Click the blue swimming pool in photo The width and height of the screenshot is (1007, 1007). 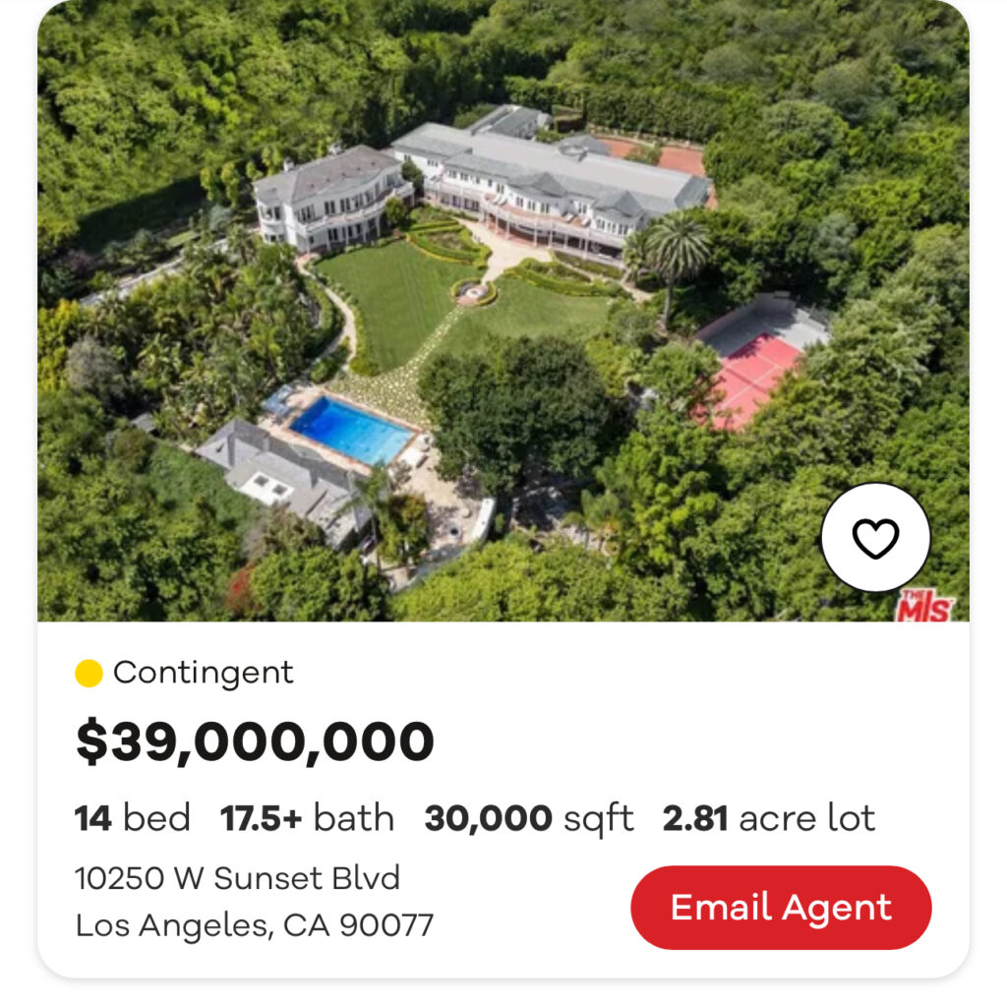pos(350,430)
